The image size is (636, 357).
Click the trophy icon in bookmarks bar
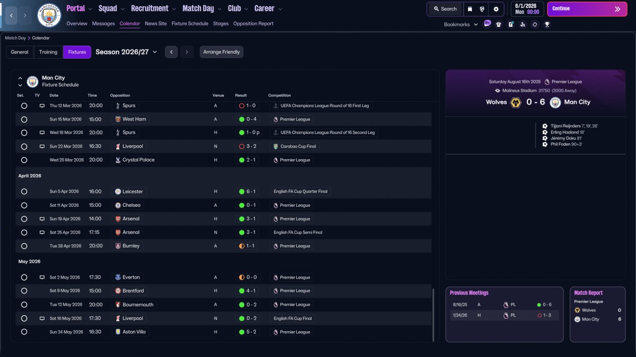pos(547,24)
